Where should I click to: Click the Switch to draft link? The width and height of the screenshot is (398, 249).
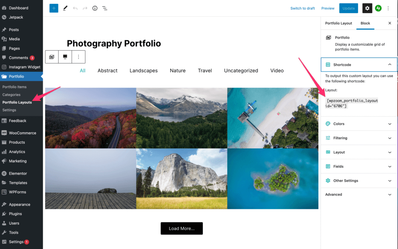302,9
